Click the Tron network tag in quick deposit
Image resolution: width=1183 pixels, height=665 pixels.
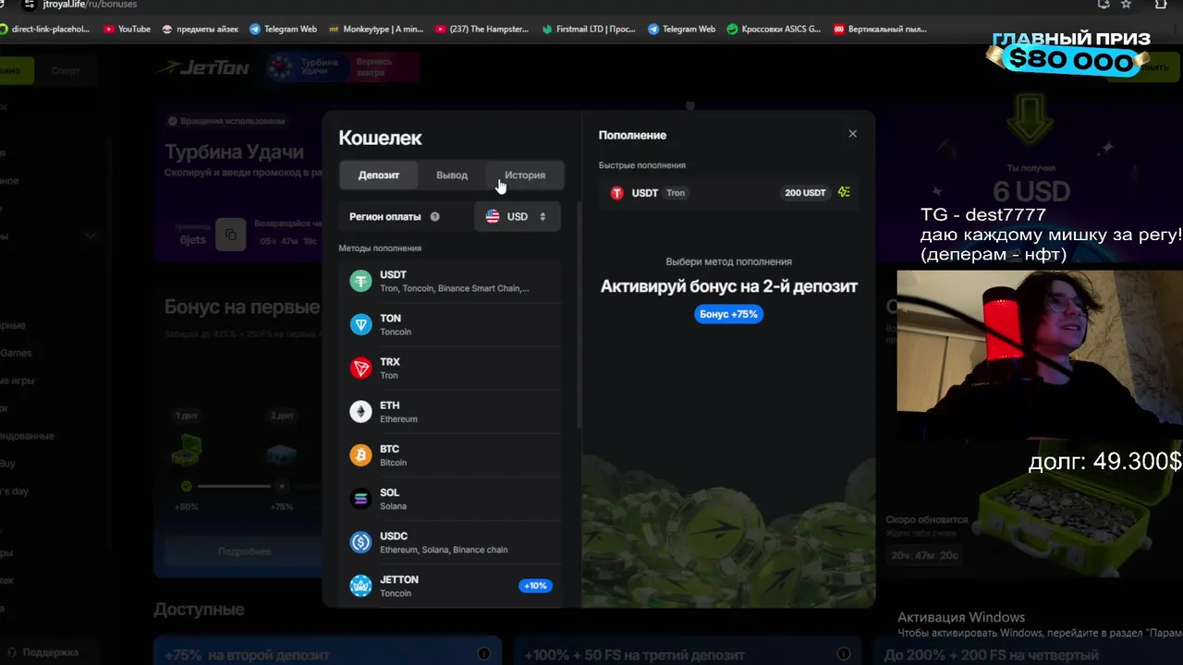click(676, 193)
